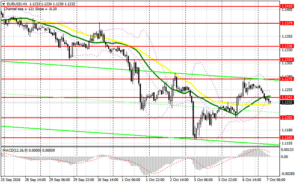
Task: Click the 25 Sep 2026 date label
Action: tap(11, 180)
